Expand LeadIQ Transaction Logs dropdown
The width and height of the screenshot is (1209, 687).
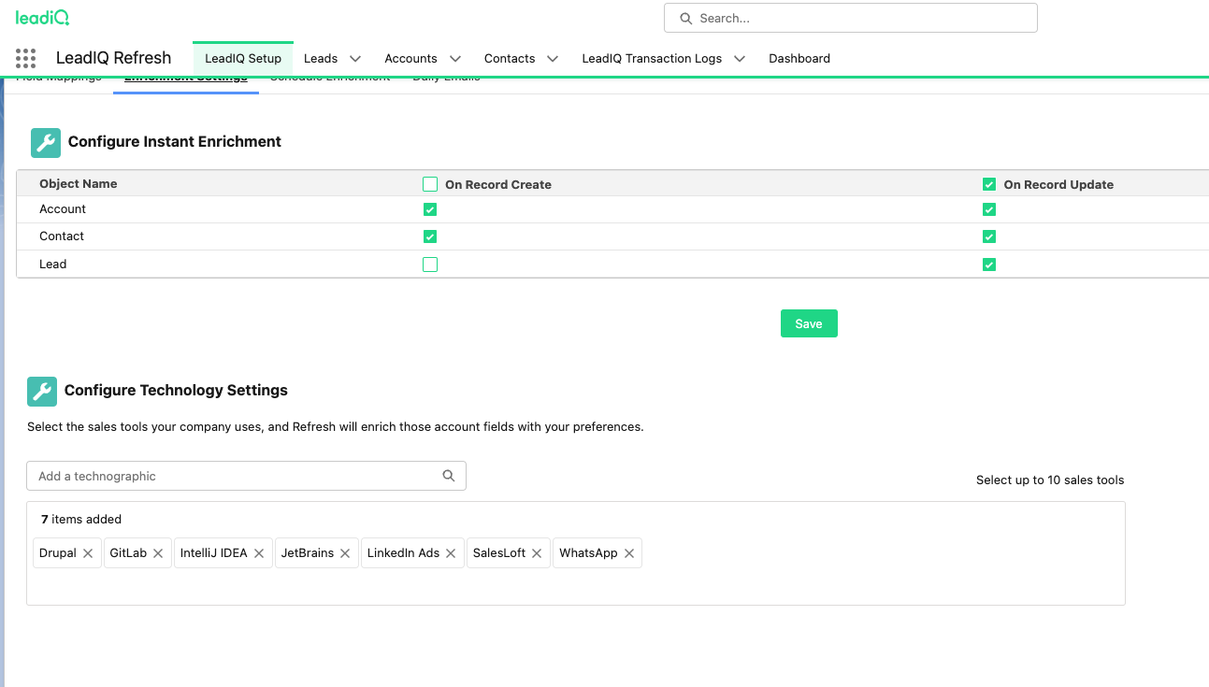pyautogui.click(x=740, y=59)
